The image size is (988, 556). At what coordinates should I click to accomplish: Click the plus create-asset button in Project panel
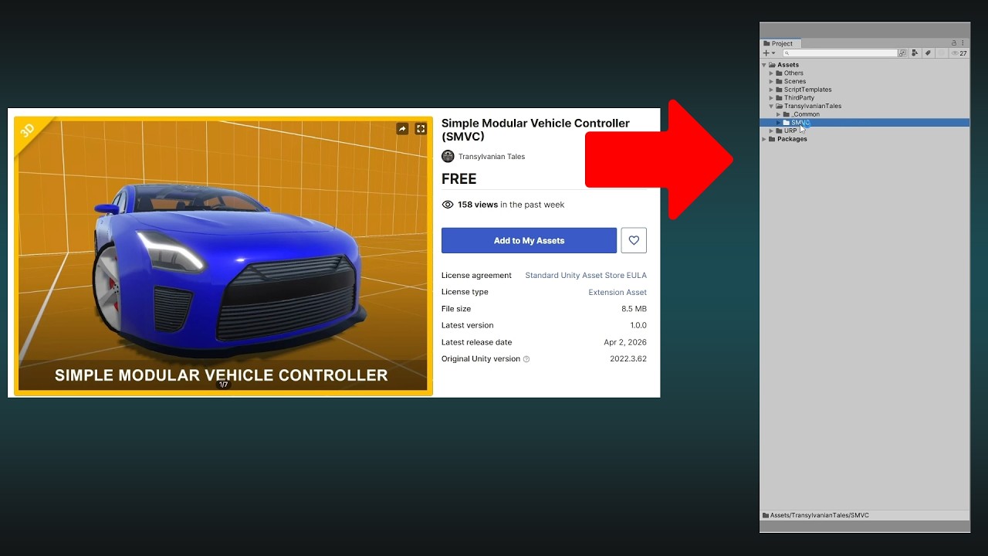766,53
